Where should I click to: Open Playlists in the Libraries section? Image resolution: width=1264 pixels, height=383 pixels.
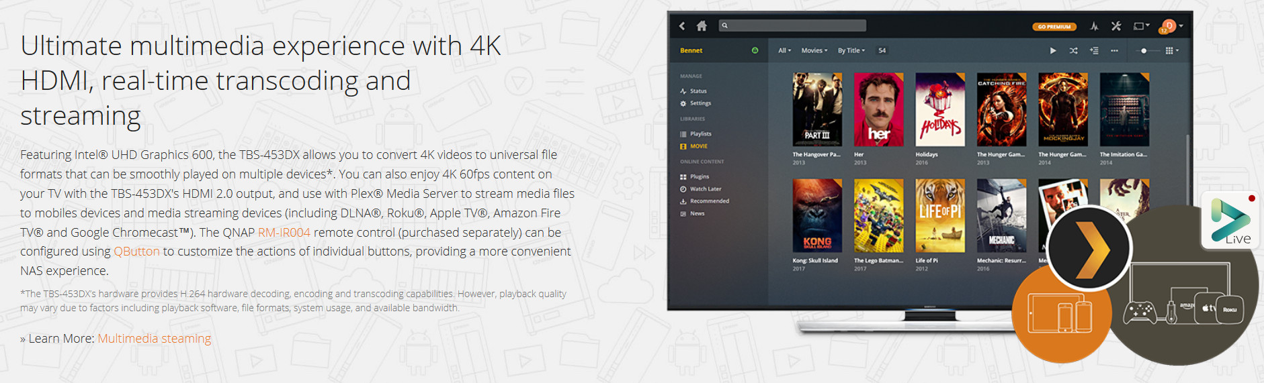pyautogui.click(x=696, y=133)
